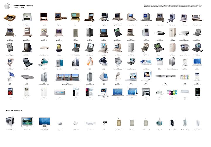Select the Macintosh Classic image
The image size is (211, 147).
(x=27, y=32)
